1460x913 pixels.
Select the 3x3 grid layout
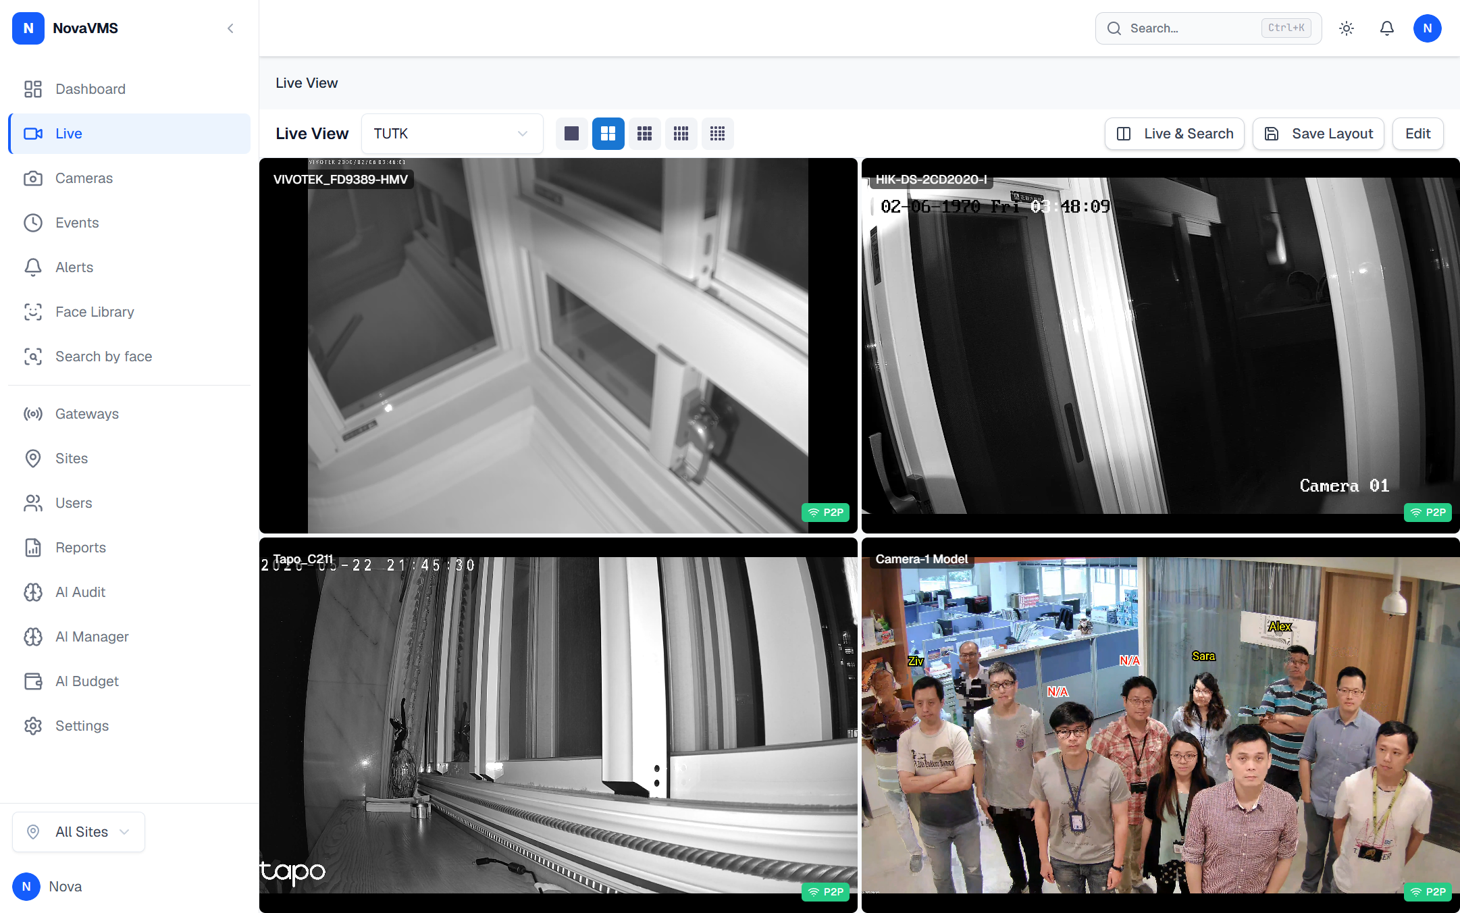click(645, 134)
